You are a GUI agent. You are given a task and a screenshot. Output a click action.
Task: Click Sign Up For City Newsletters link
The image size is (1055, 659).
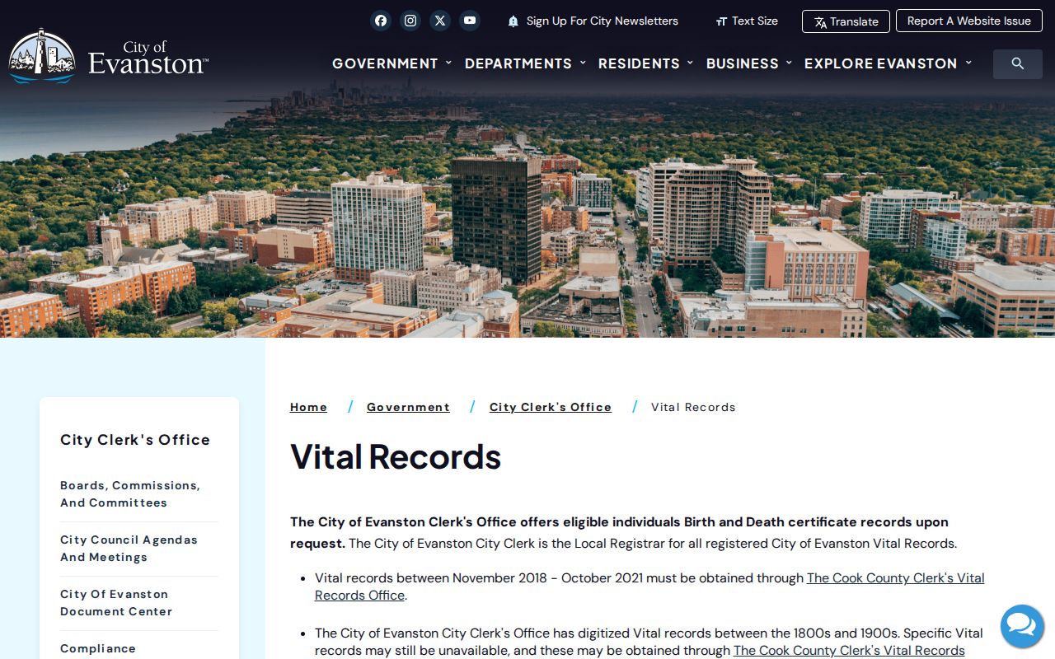pos(603,21)
